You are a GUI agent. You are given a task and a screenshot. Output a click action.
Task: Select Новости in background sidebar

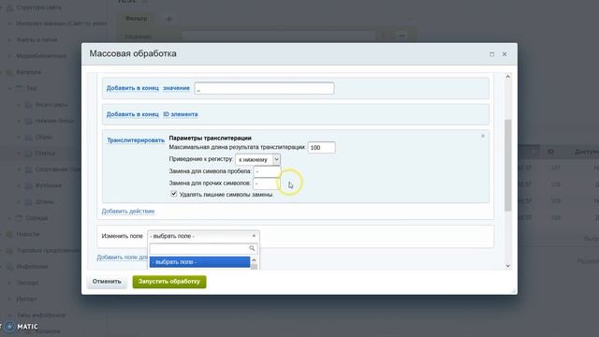coord(28,234)
